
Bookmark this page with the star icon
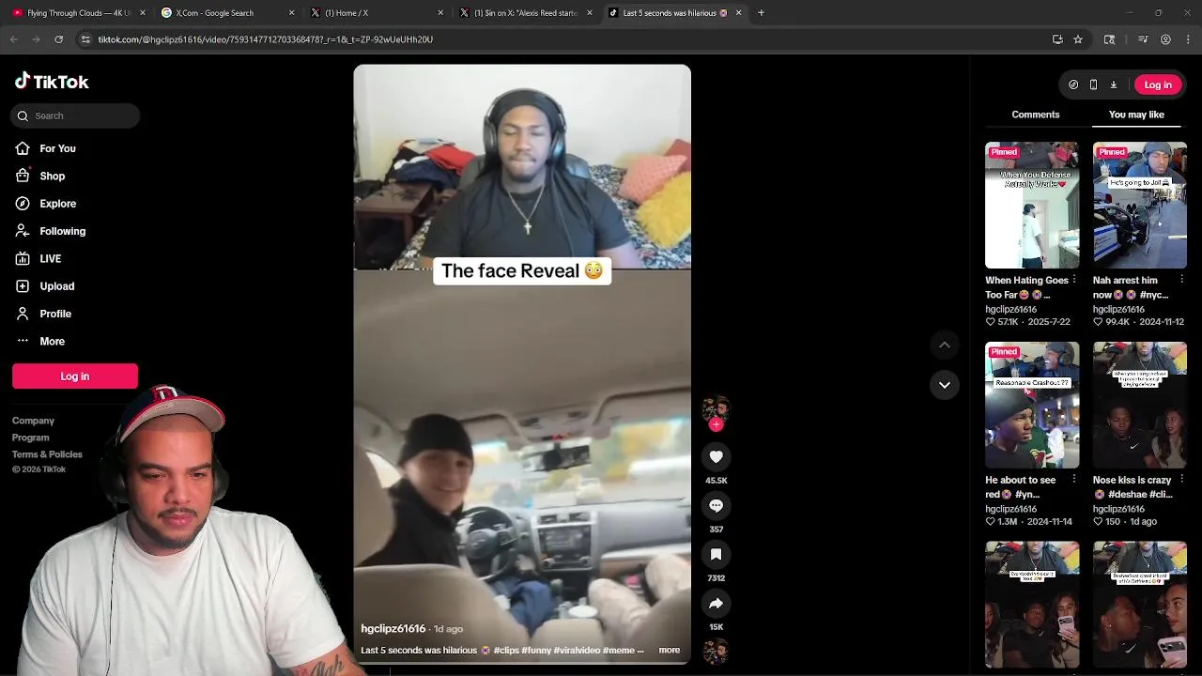pyautogui.click(x=1078, y=39)
